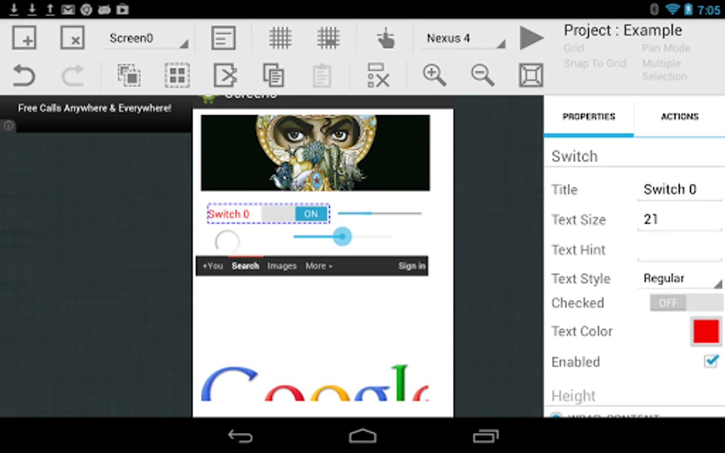Click the empty Text Hint field
The image size is (725, 453).
tap(680, 250)
